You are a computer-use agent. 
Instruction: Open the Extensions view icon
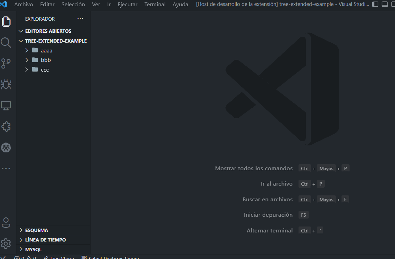click(x=6, y=127)
